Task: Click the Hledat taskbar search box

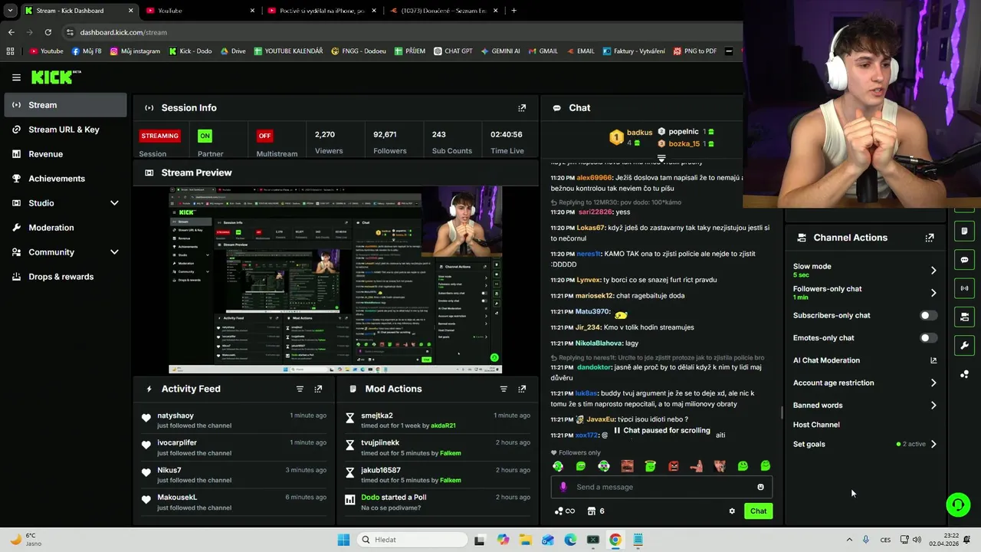Action: (412, 540)
